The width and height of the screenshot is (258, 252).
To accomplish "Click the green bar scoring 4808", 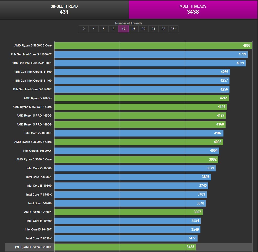I will (x=153, y=46).
